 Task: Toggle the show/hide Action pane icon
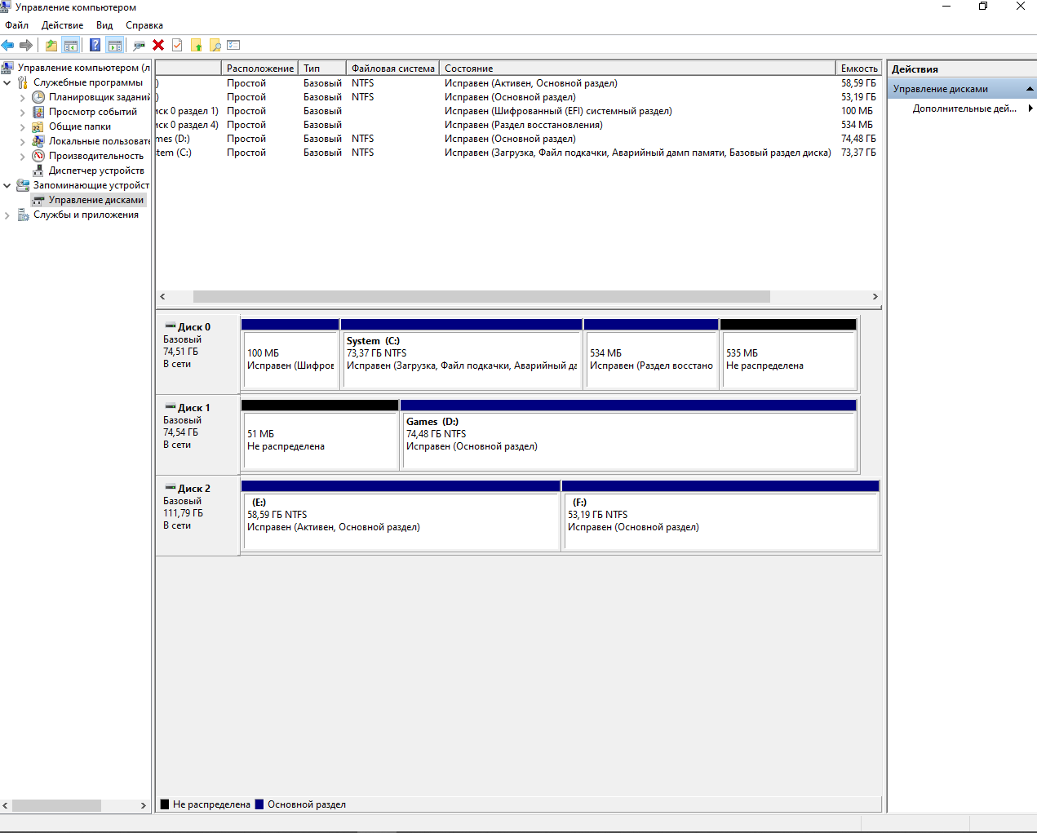115,45
